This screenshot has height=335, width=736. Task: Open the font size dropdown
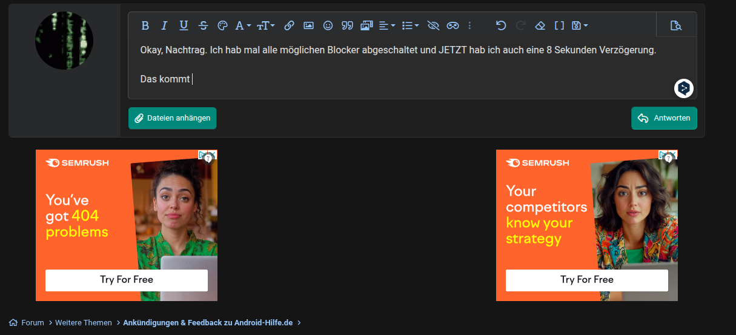[x=266, y=25]
